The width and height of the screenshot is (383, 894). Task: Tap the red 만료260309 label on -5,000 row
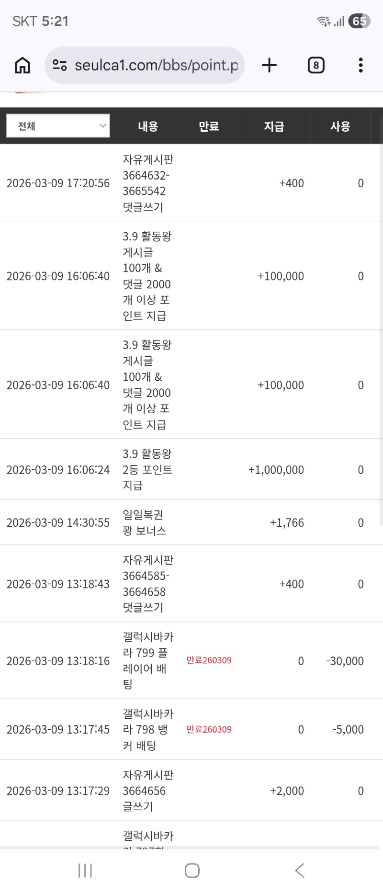[209, 729]
